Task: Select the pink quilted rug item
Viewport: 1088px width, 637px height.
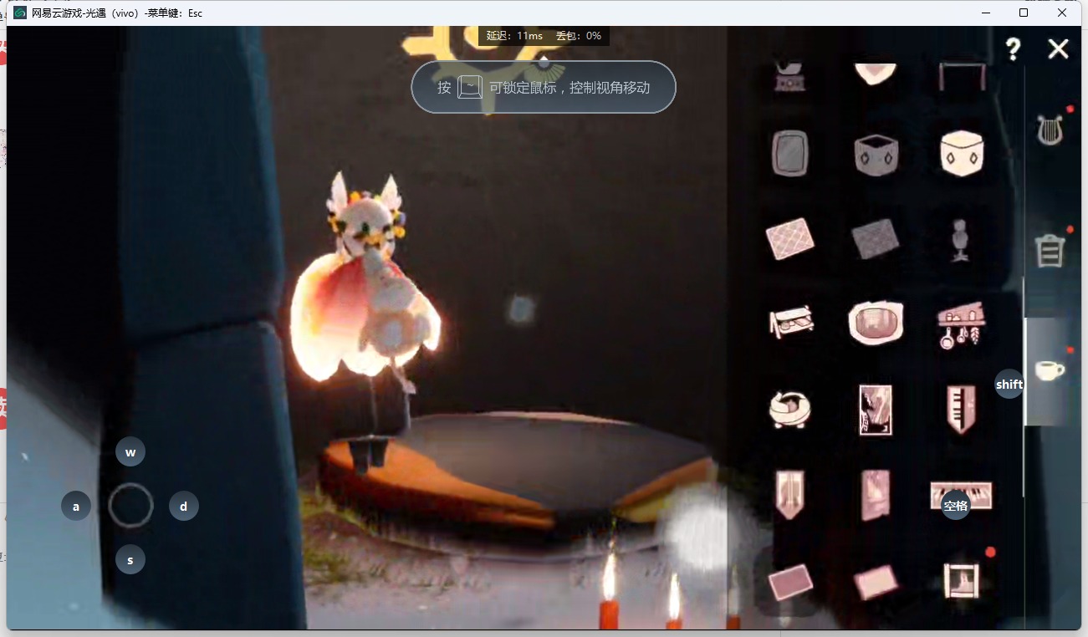Action: [x=790, y=238]
